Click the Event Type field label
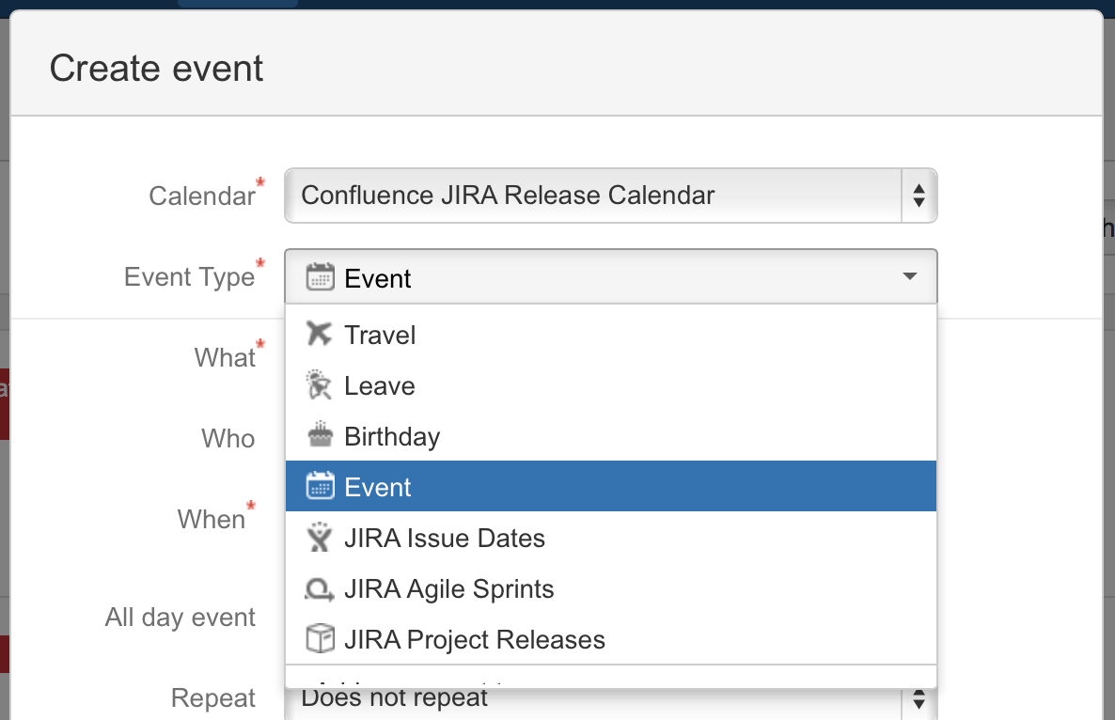The height and width of the screenshot is (720, 1115). click(189, 277)
